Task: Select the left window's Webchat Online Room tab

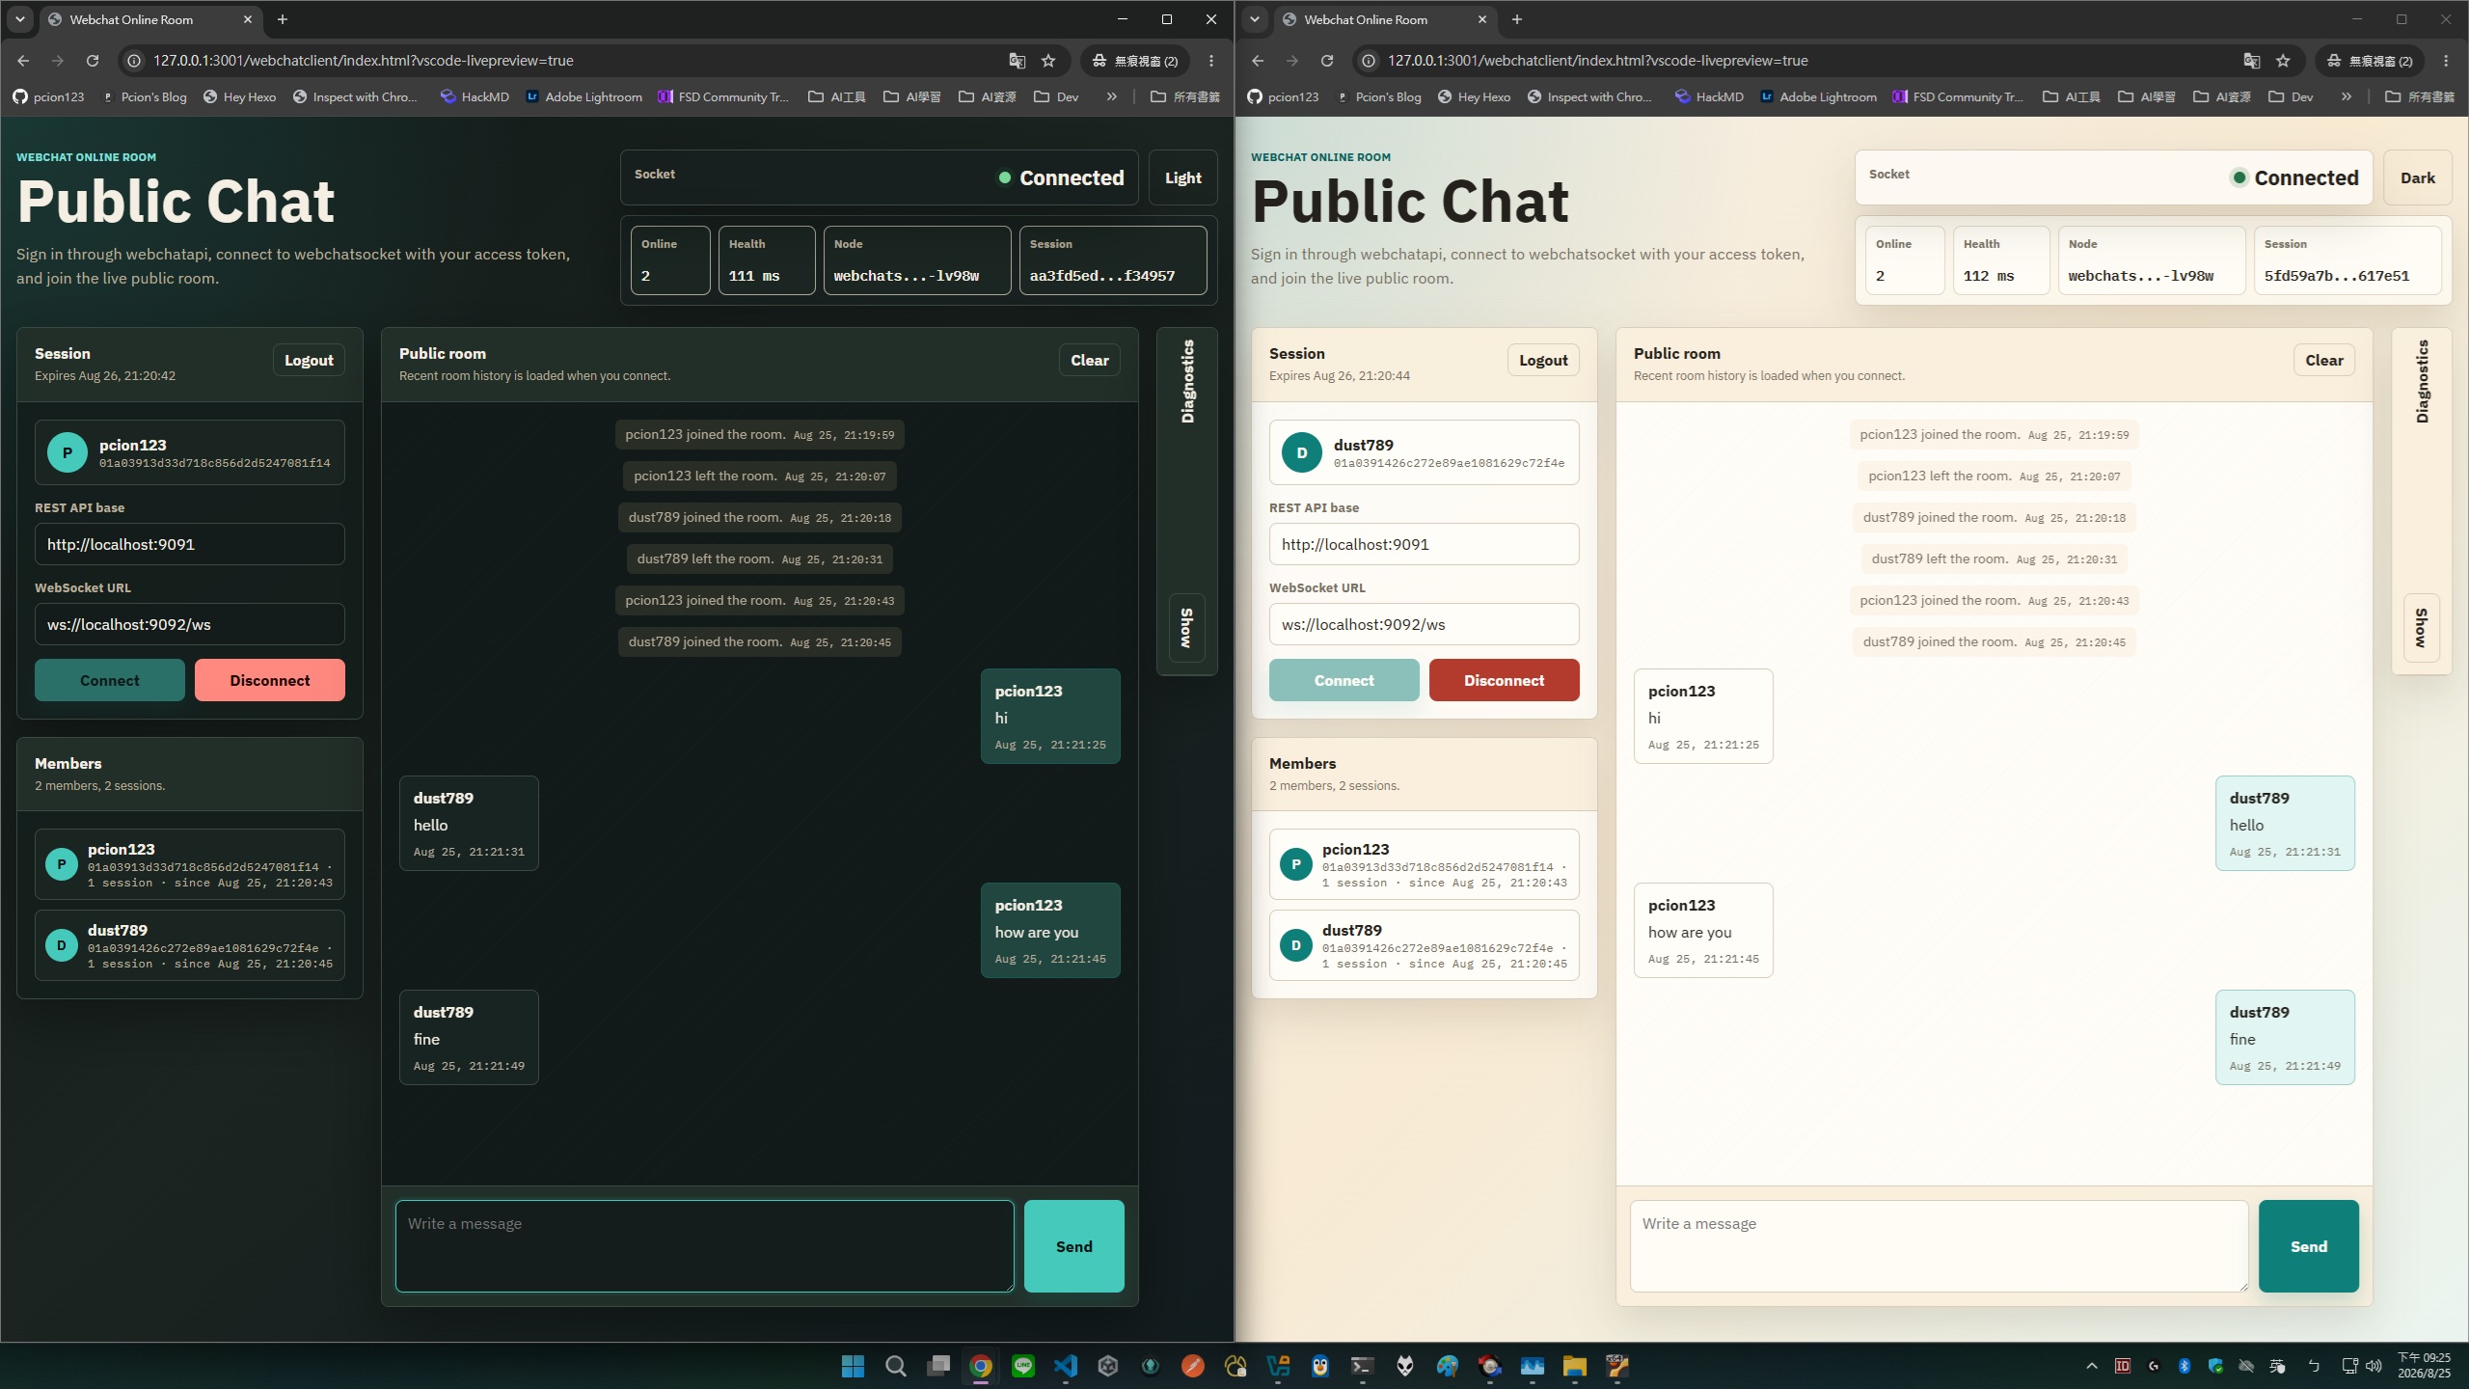Action: coord(149,19)
